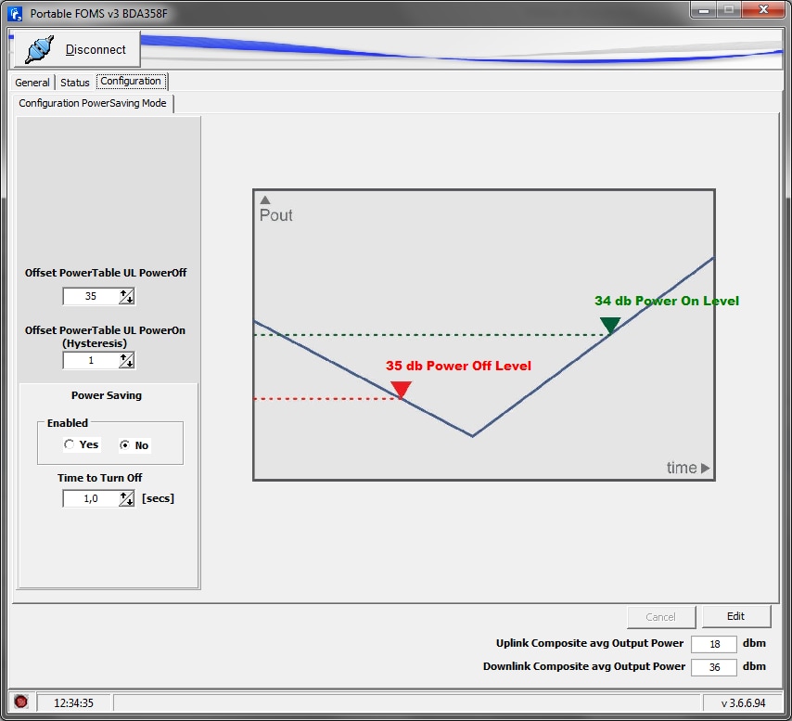Image resolution: width=792 pixels, height=721 pixels.
Task: Click the time axis label on the graph
Action: (682, 468)
